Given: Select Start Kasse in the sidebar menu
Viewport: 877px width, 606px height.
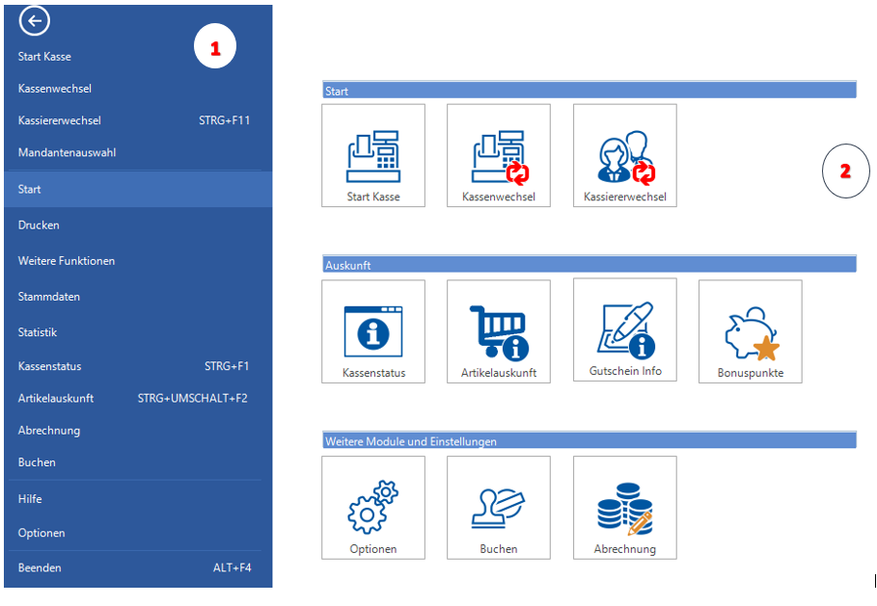Looking at the screenshot, I should point(44,57).
